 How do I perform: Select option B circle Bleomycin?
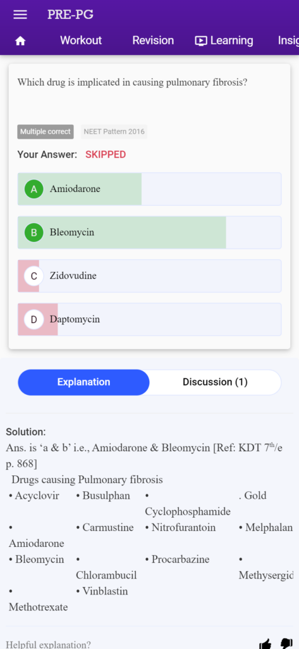tap(34, 233)
